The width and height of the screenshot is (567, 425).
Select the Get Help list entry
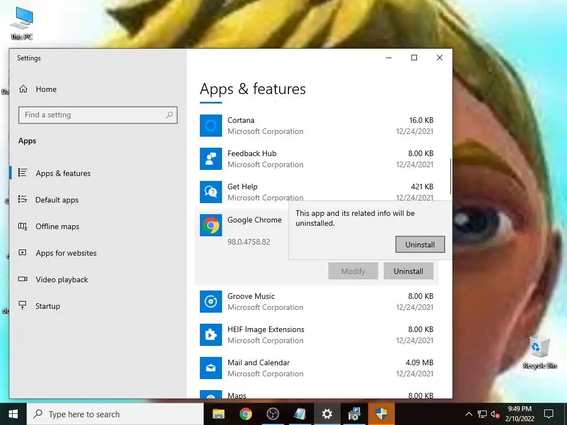(x=316, y=191)
